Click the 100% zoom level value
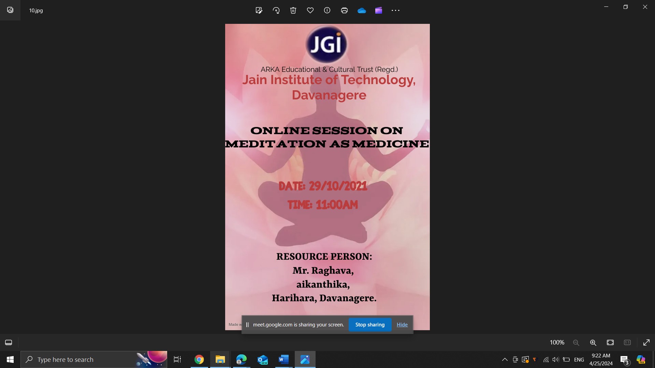655x368 pixels. tap(557, 342)
